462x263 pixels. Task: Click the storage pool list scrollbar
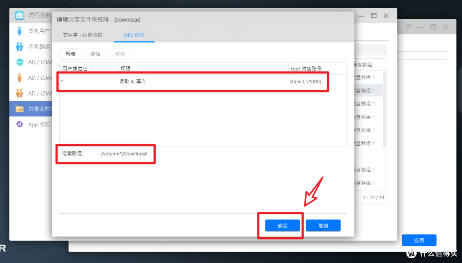[384, 109]
